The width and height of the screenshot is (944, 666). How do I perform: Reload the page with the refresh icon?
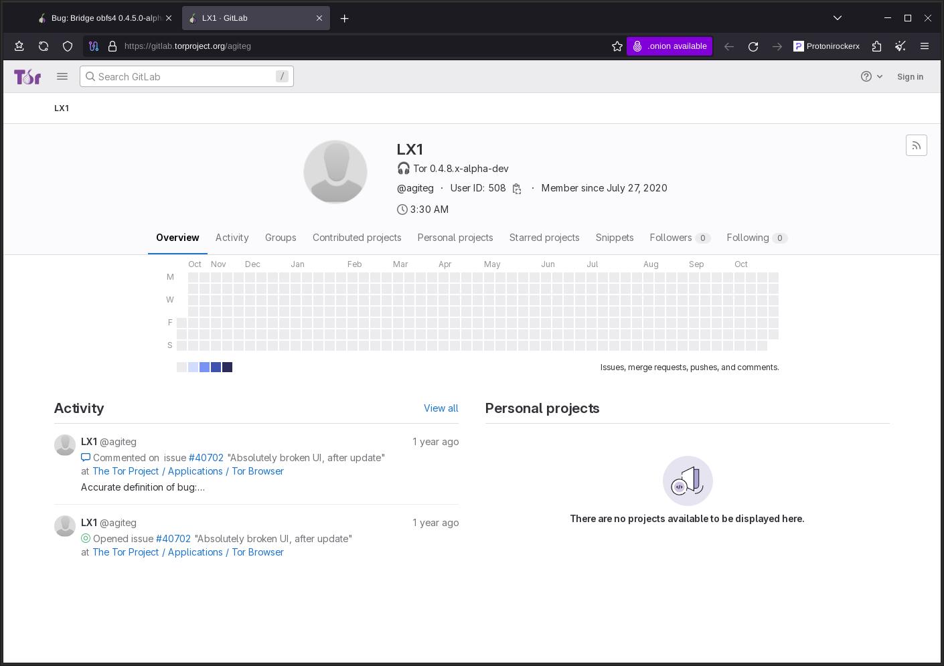pos(753,46)
